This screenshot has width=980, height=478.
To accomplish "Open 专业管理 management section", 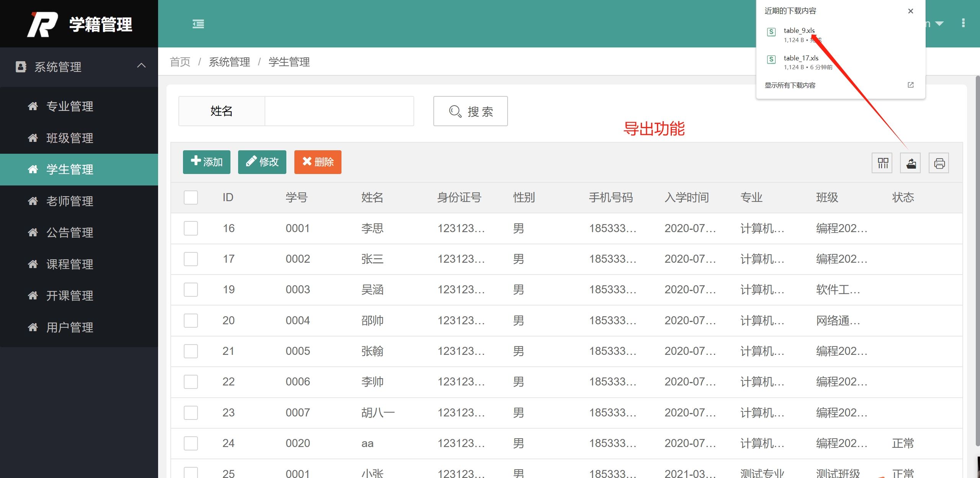I will (x=70, y=106).
